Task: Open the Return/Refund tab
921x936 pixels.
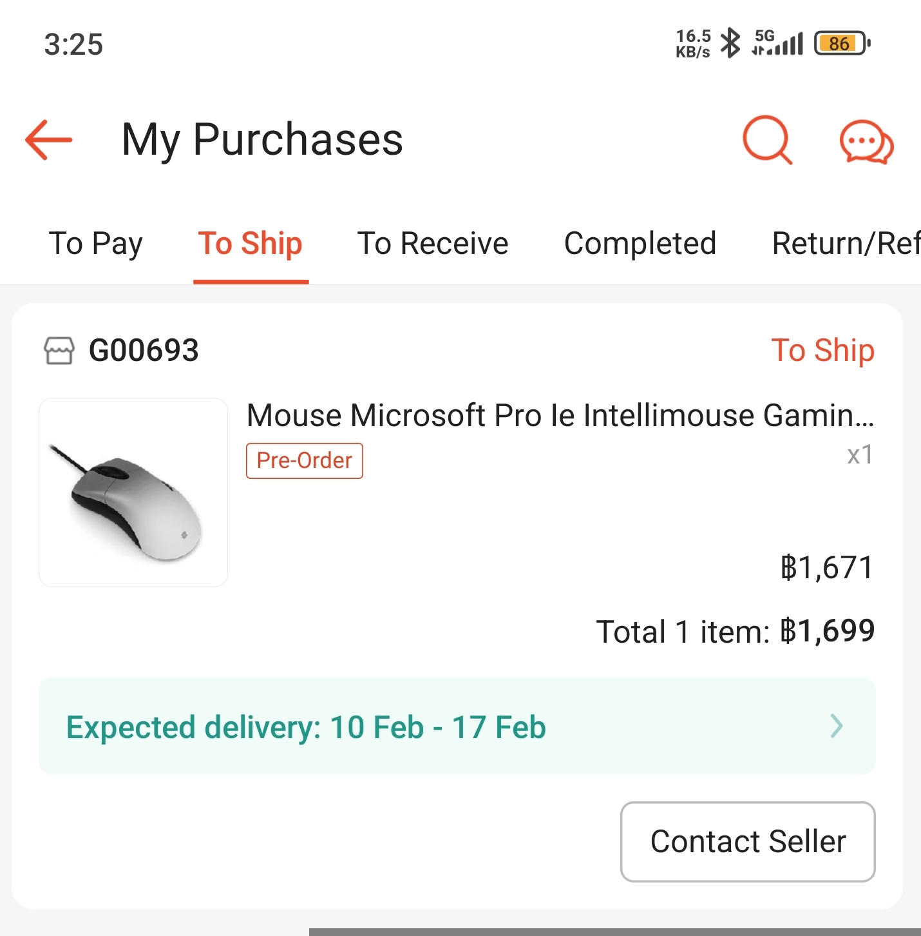Action: (845, 244)
